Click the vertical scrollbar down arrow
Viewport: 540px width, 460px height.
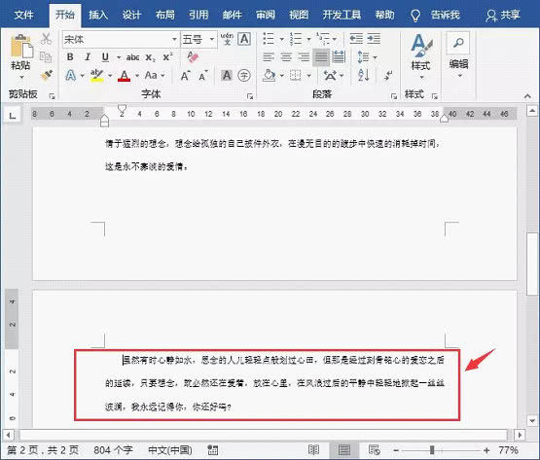click(532, 421)
